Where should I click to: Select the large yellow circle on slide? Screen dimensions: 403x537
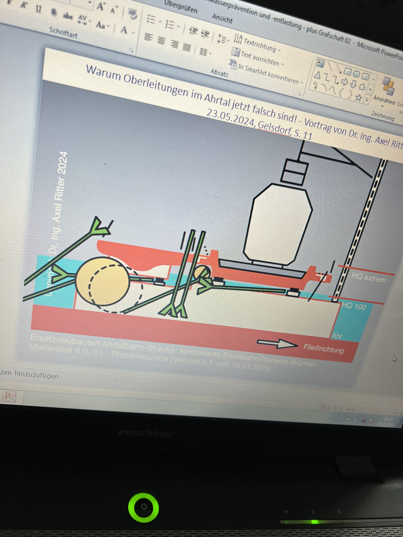tap(103, 281)
